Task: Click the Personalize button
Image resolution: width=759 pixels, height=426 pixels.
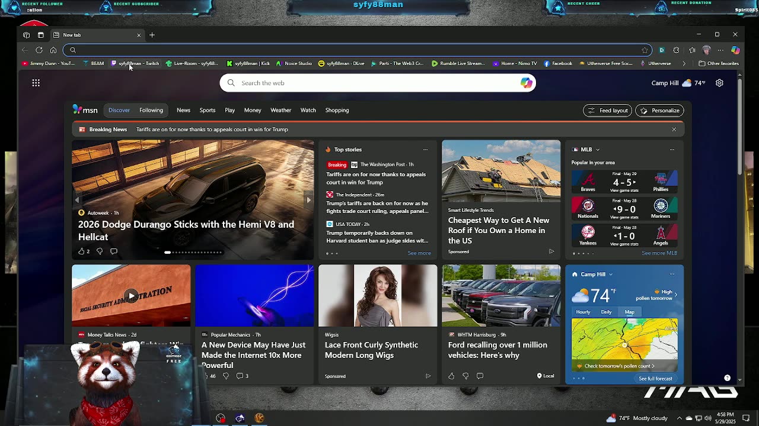Action: (659, 110)
